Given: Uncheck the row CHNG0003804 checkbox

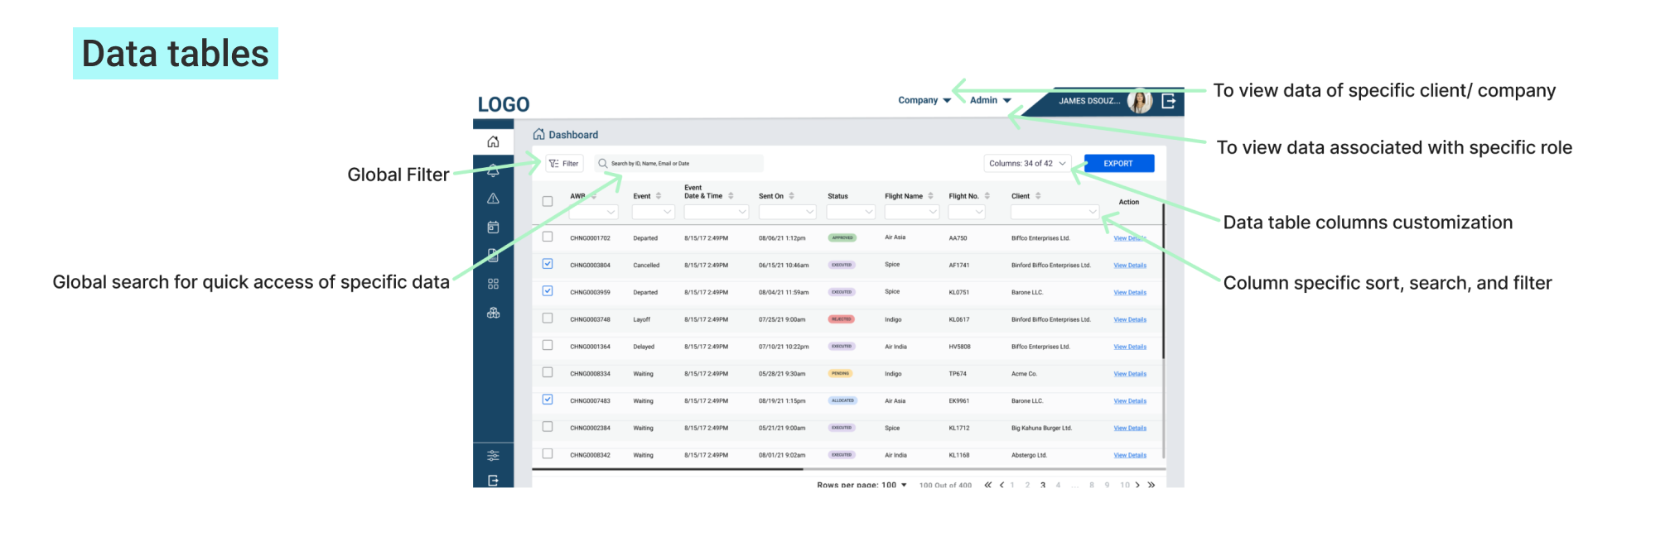Looking at the screenshot, I should pos(547,264).
